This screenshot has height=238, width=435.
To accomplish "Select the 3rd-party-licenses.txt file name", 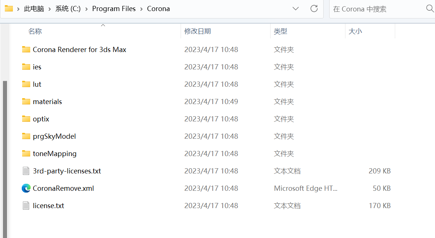I will click(67, 171).
